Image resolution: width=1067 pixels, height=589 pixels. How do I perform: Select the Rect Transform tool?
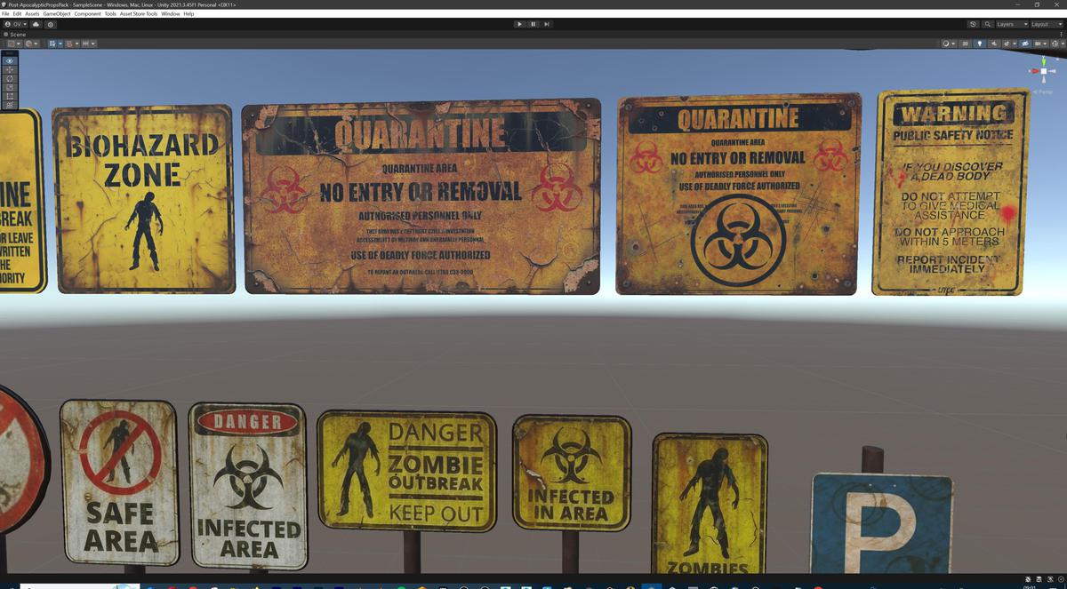point(8,96)
